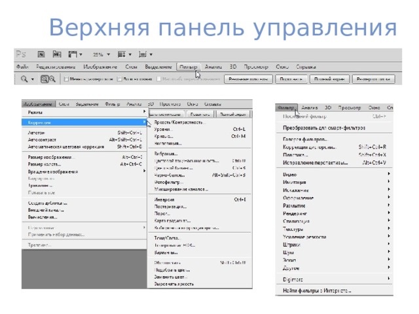Image resolution: width=419 pixels, height=314 pixels.
Task: Choose 'Исправление перспективы...' in Filter menu
Action: pos(316,163)
